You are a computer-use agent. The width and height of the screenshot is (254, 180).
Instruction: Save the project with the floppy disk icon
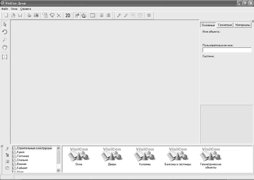[20, 15]
